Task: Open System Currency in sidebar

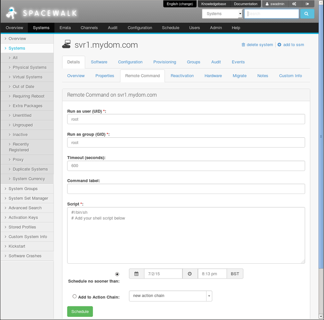Action: [29, 179]
